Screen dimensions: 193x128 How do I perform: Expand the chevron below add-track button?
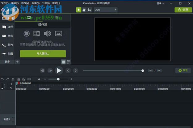pos(11,88)
